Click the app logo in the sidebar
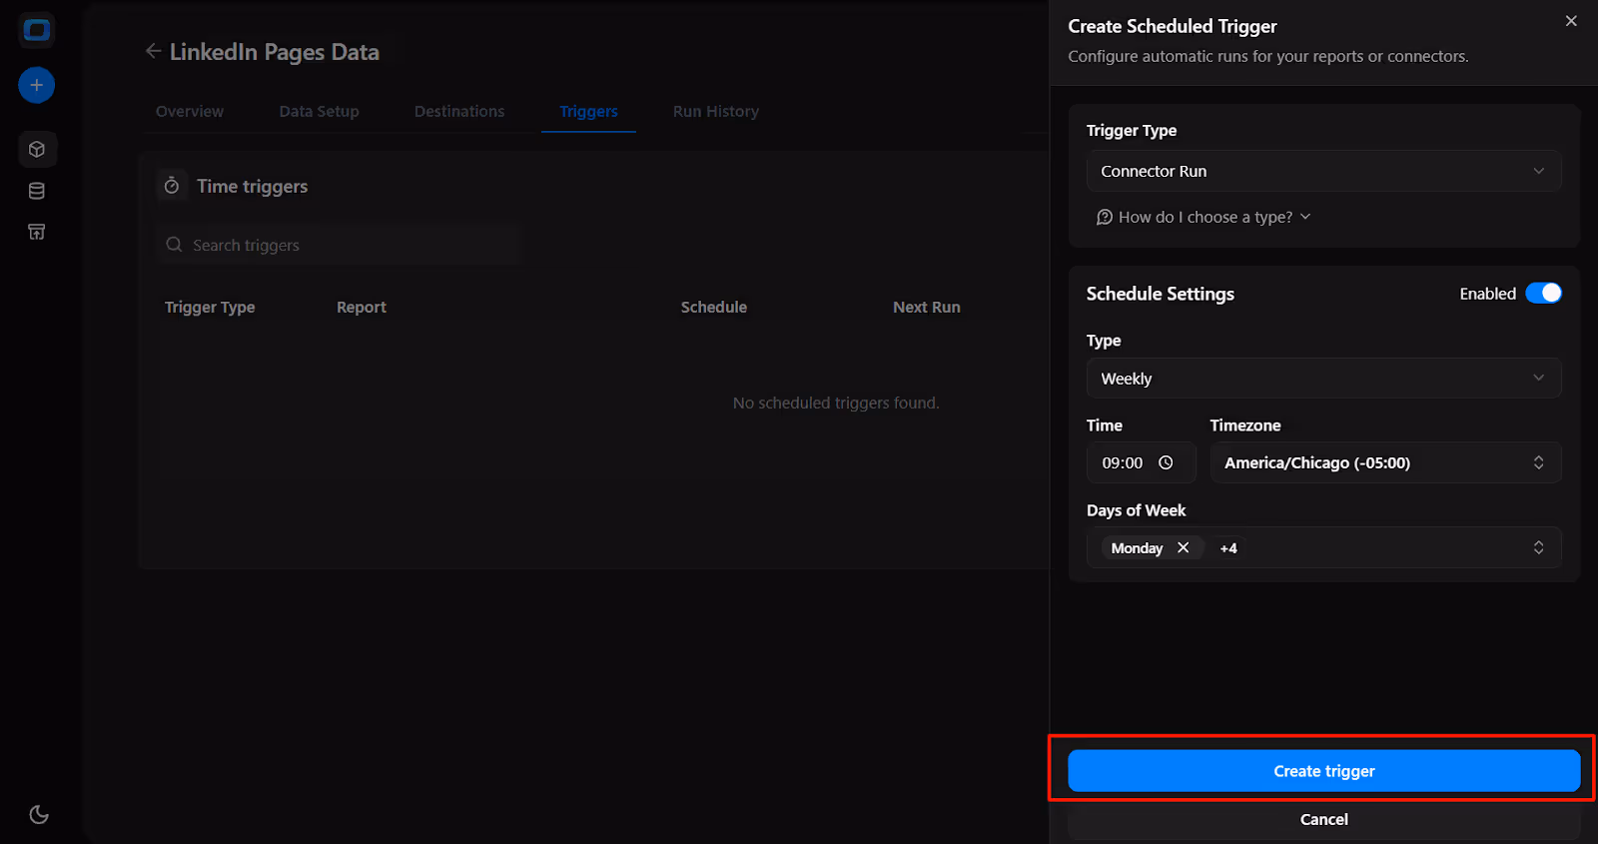The height and width of the screenshot is (844, 1598). (x=37, y=31)
